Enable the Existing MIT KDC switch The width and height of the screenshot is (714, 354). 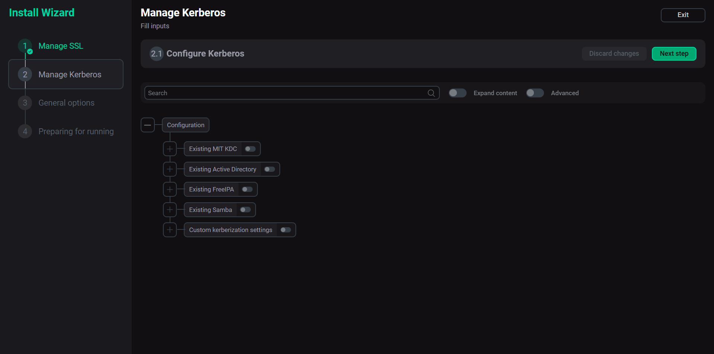point(250,149)
